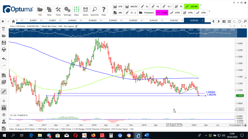Toggle the chart grid lines icon
Image resolution: width=248 pixels, height=139 pixels.
point(4,115)
